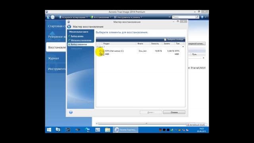Click the main window list scroll-up arrow
Viewport: 254px width, 143px height.
click(x=204, y=58)
